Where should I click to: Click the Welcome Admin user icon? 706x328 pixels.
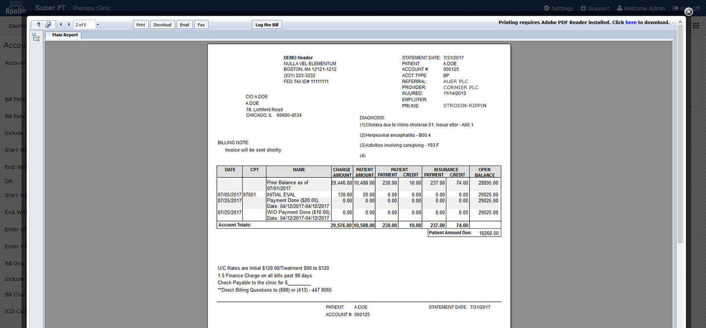pos(619,9)
